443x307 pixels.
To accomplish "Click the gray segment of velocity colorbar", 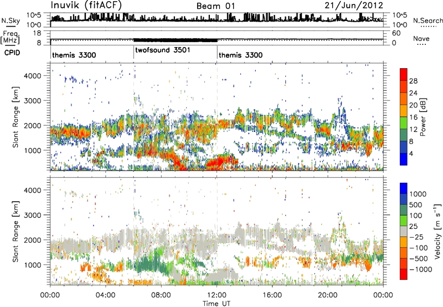I will click(x=404, y=232).
